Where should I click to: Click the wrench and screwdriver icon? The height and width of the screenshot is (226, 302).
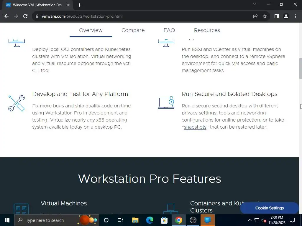(x=17, y=103)
